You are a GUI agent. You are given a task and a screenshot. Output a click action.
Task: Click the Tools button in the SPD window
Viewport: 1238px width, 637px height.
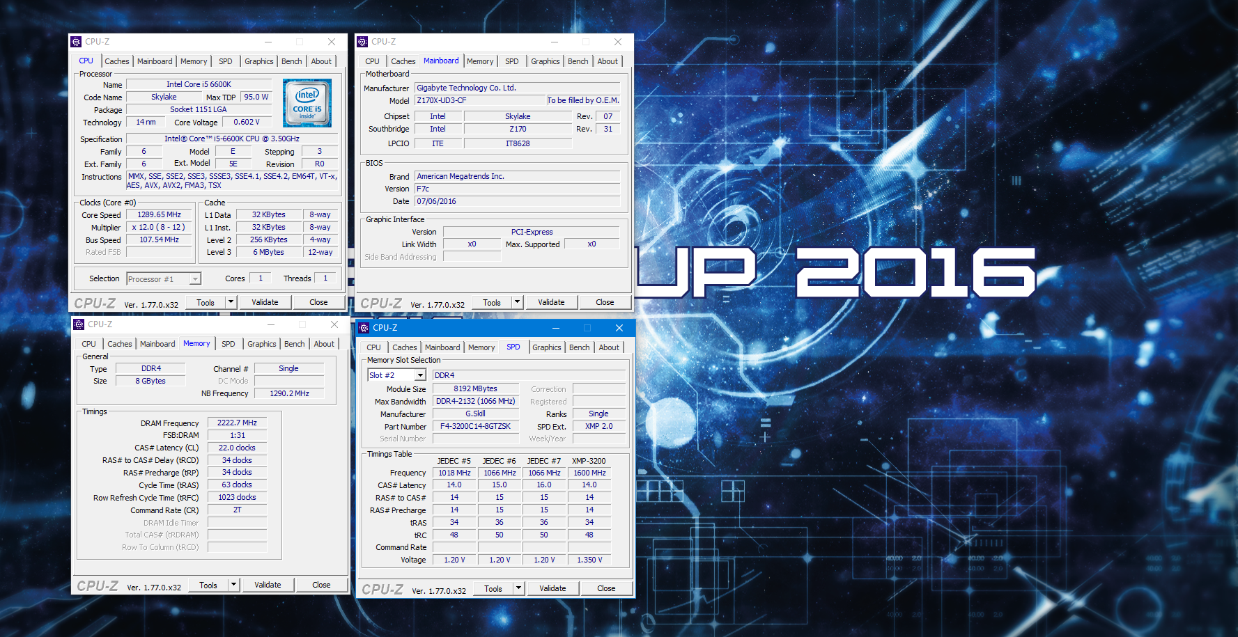(493, 588)
